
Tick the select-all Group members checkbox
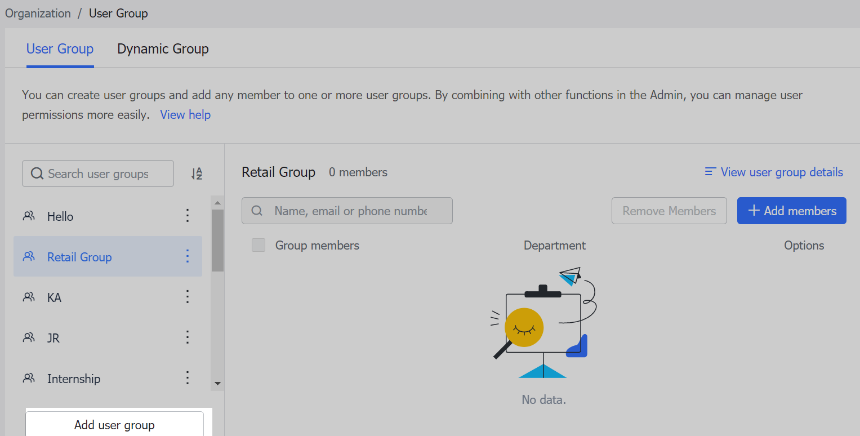point(258,245)
